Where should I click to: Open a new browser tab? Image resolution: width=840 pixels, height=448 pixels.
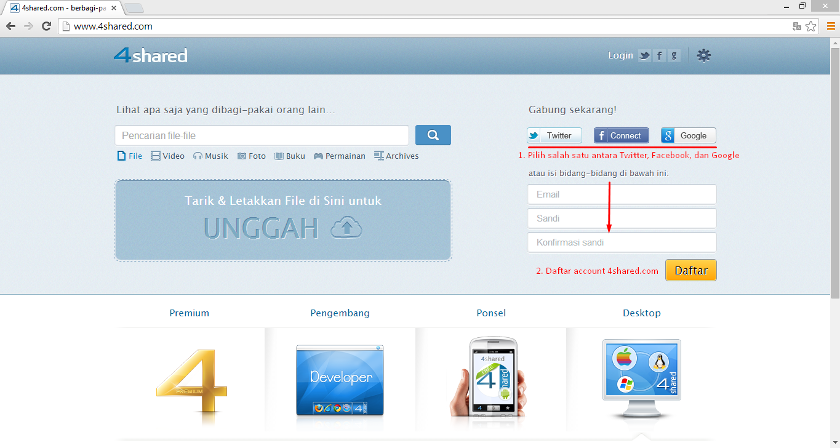[x=134, y=8]
